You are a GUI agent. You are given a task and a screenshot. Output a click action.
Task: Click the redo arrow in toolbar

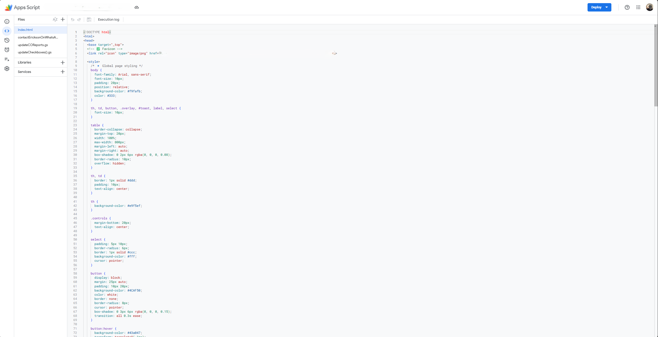[x=79, y=20]
